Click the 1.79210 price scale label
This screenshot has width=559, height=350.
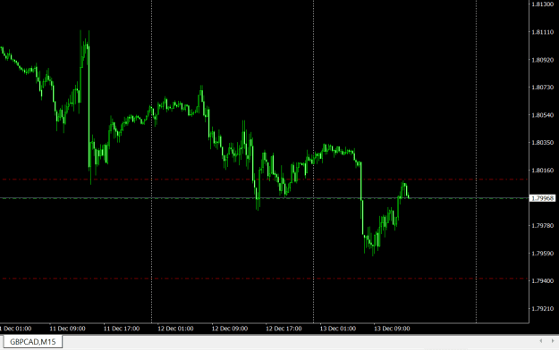pyautogui.click(x=543, y=309)
